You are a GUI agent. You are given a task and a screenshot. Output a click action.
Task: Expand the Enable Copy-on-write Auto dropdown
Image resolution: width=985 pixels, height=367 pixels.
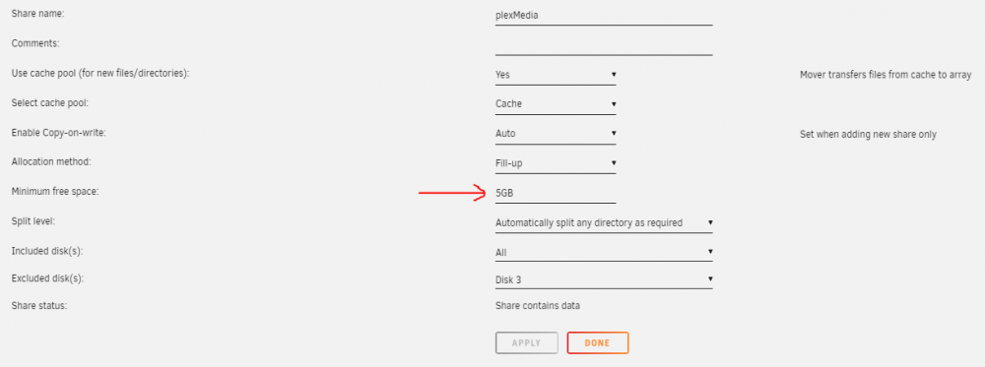[x=556, y=134]
